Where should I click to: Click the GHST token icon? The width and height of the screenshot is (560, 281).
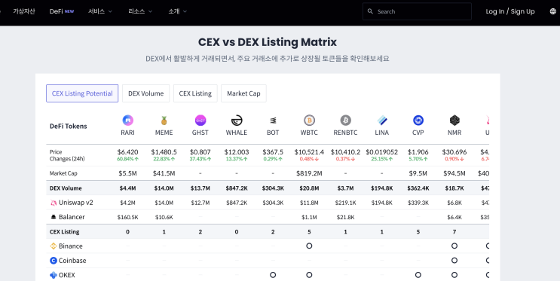tap(200, 121)
